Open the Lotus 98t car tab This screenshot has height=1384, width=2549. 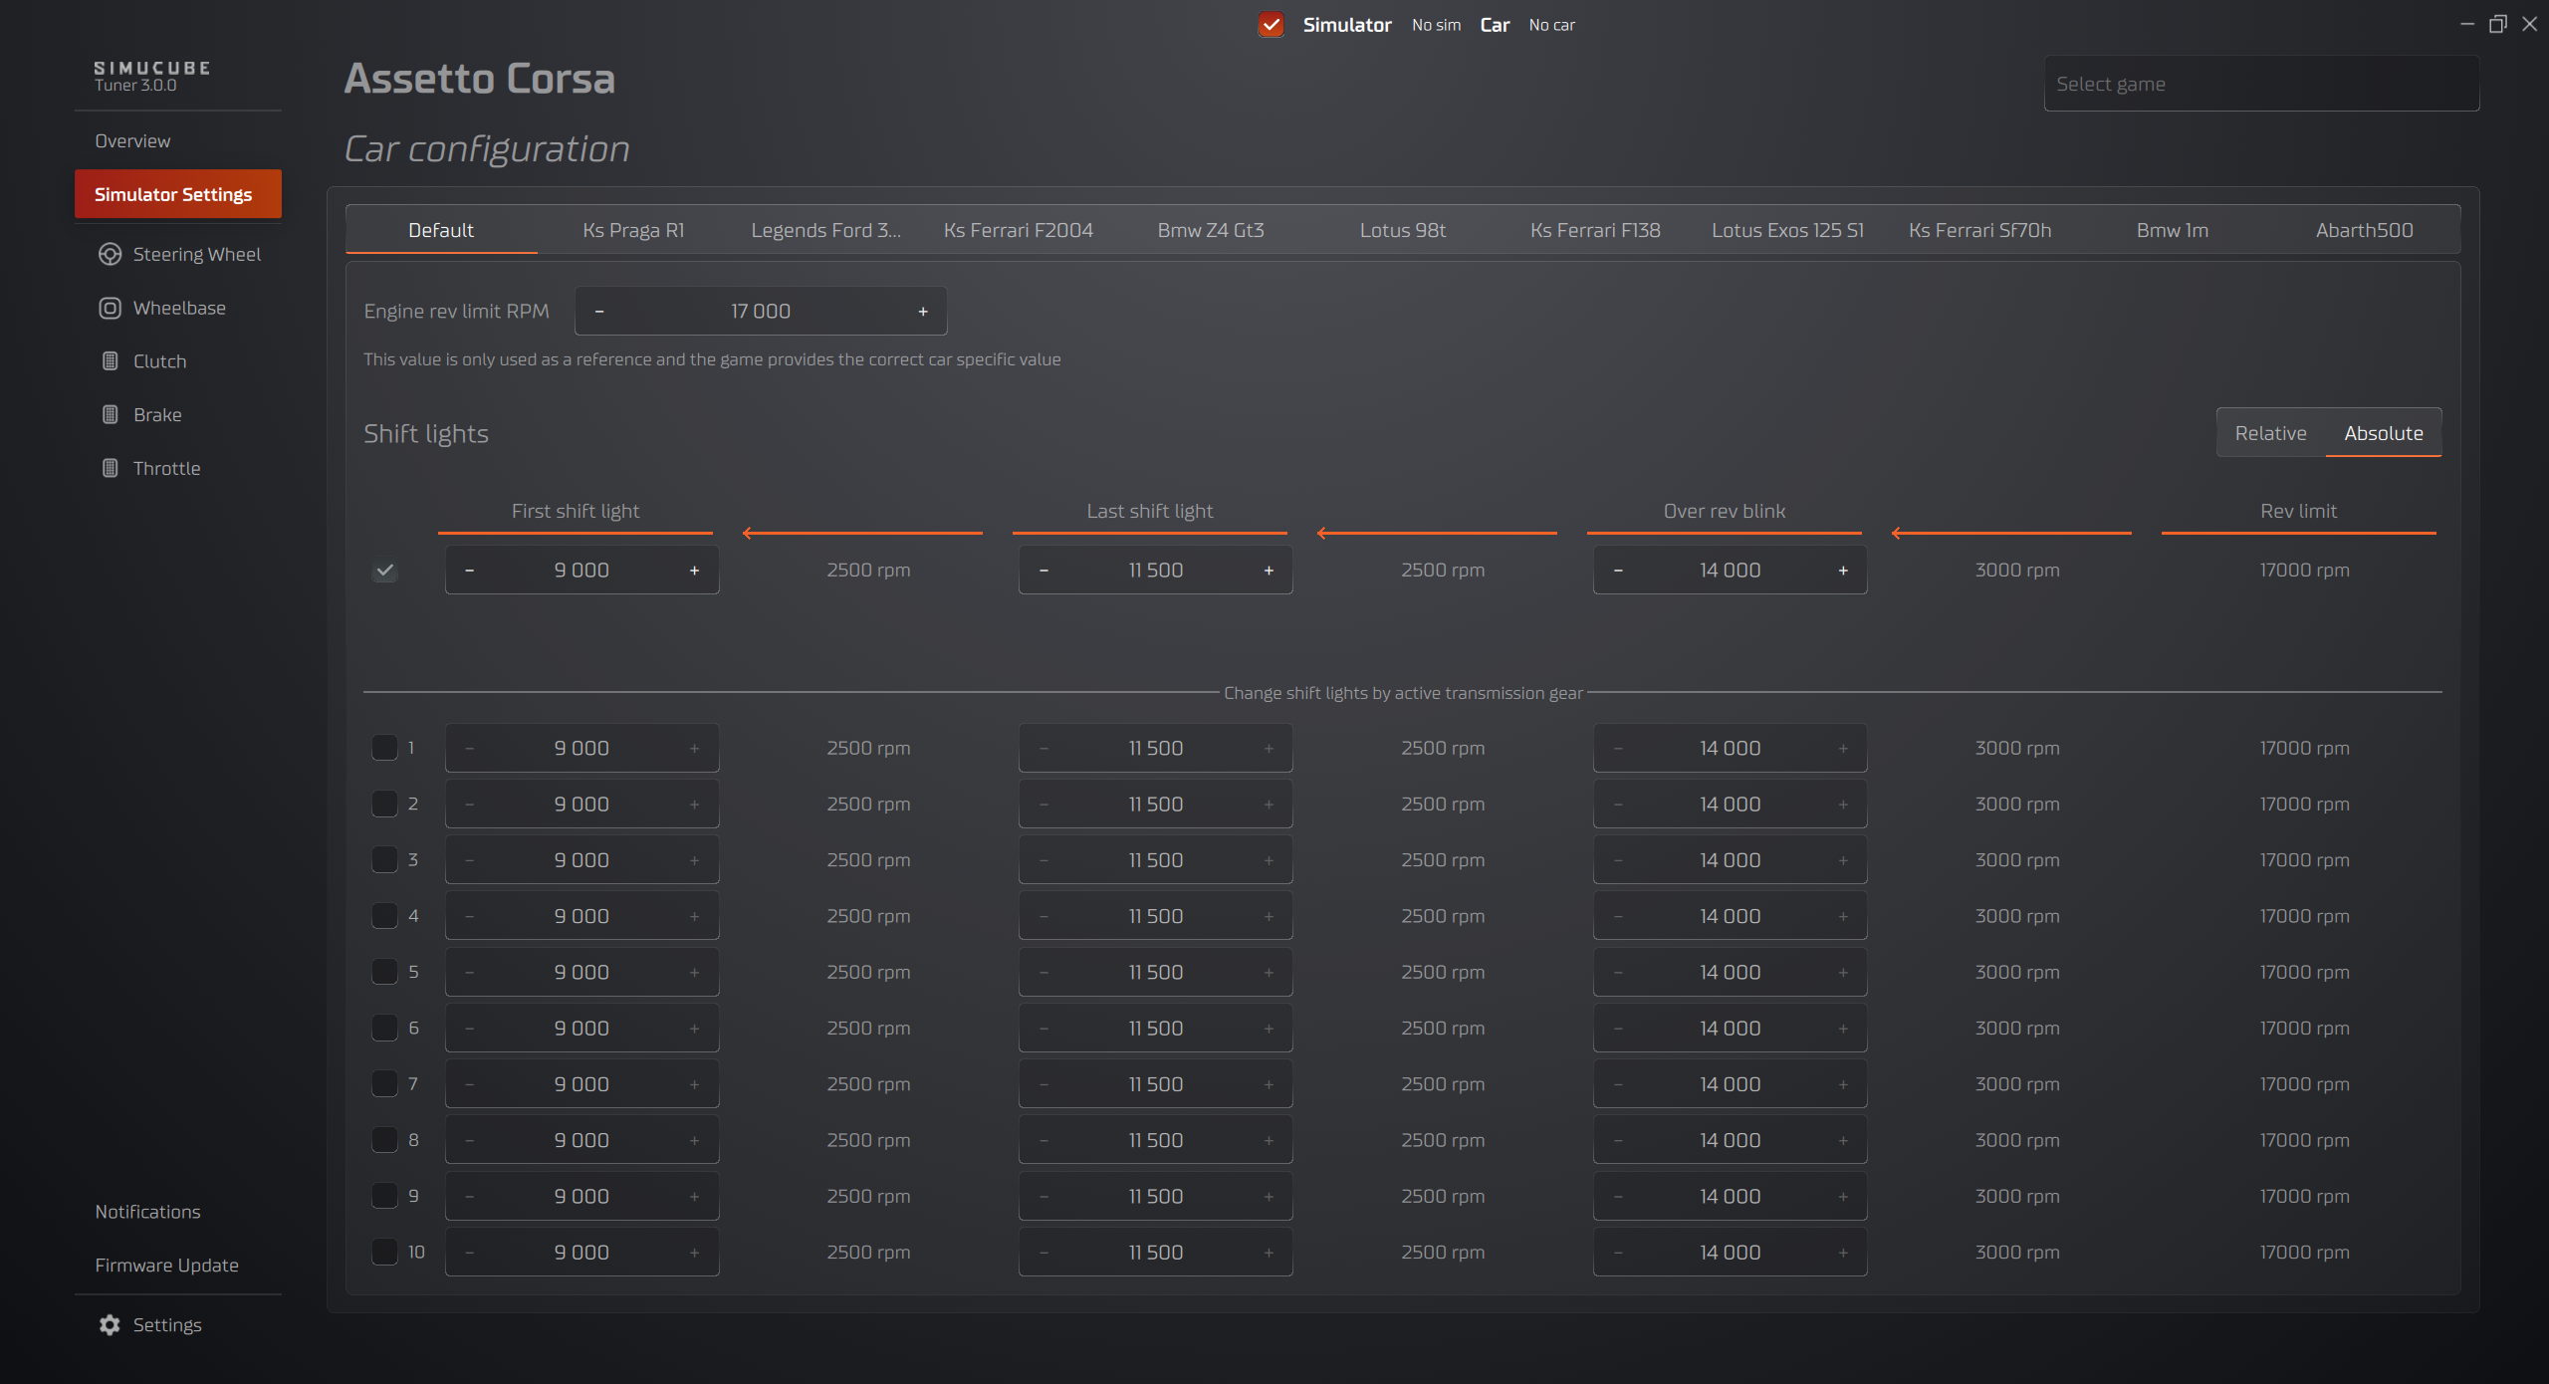point(1402,230)
